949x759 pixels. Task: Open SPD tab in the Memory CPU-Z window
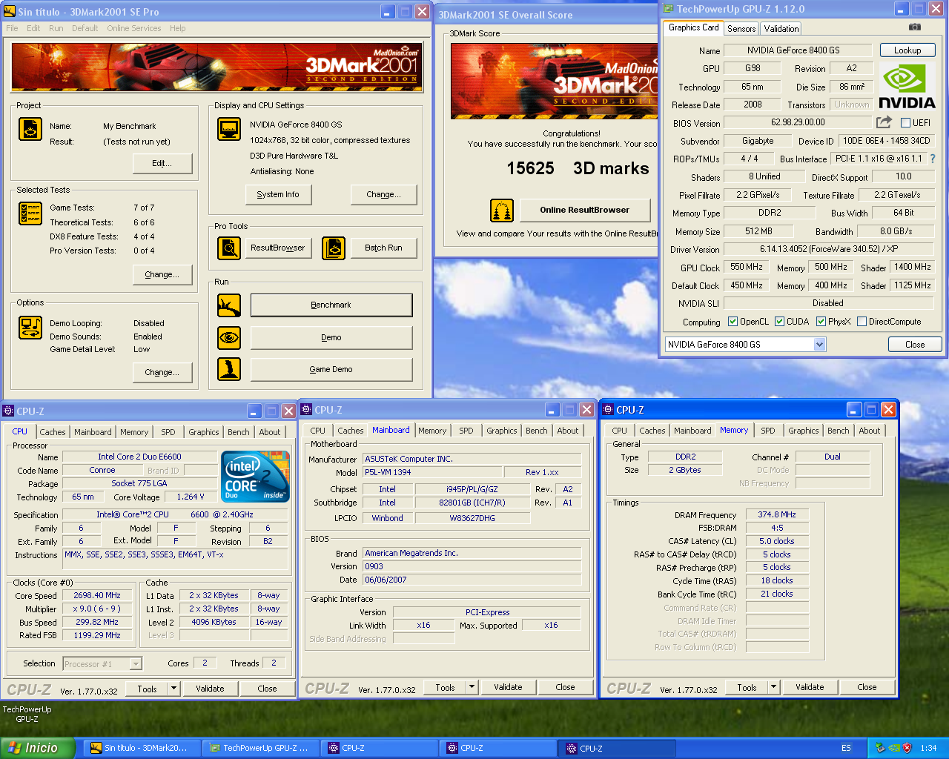(x=768, y=431)
